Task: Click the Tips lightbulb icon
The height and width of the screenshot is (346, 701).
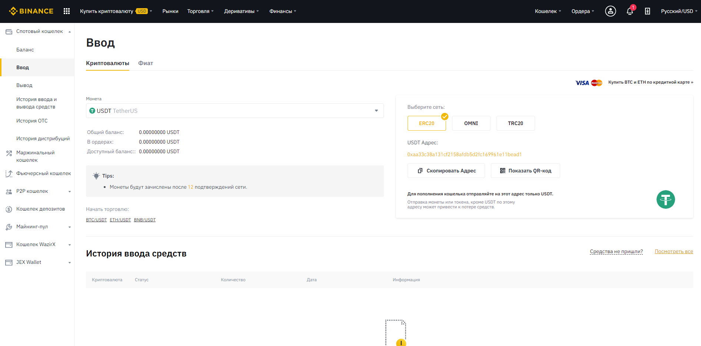Action: [96, 176]
